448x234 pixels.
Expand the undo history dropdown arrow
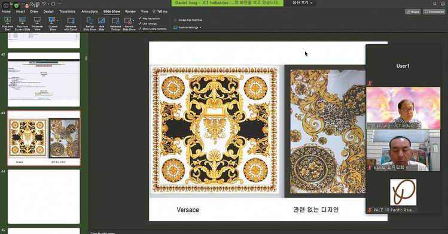coord(48,4)
